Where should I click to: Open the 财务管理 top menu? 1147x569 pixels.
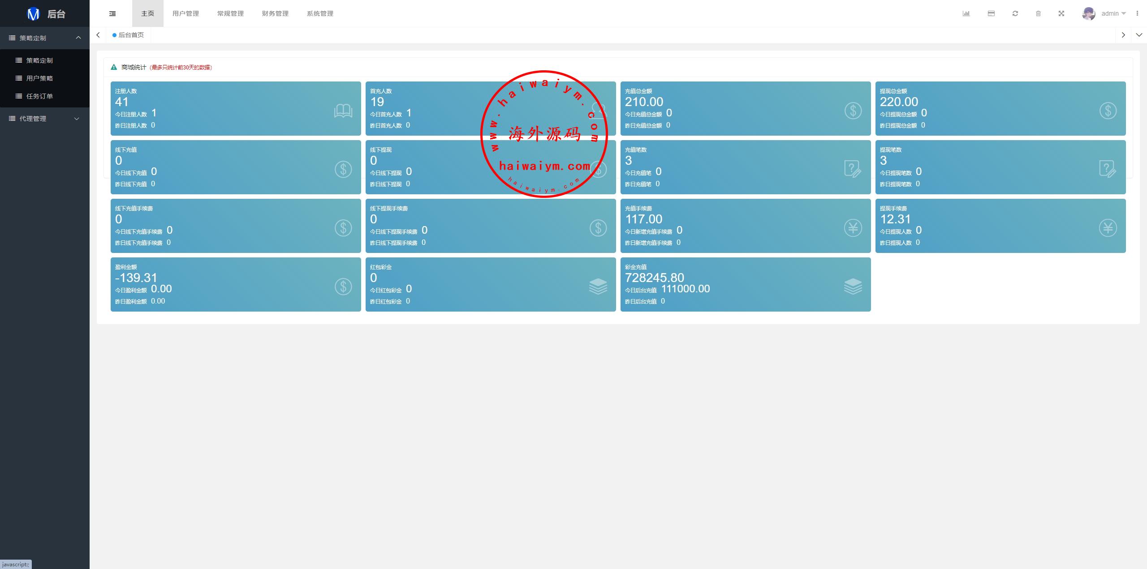275,13
